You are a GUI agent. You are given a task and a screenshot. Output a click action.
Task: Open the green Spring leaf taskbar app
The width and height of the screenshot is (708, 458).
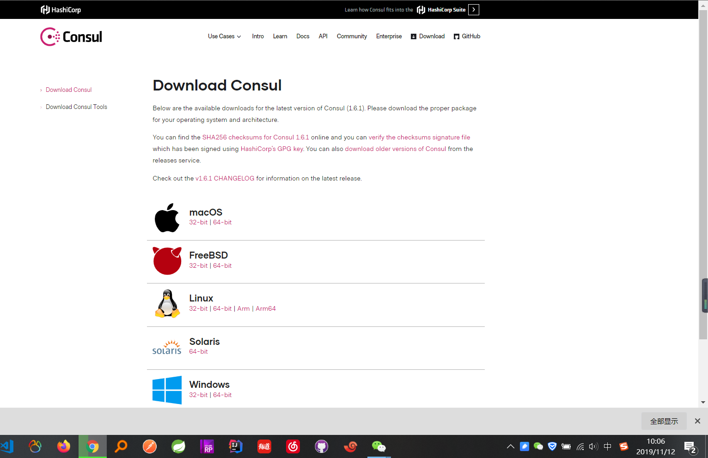(178, 446)
